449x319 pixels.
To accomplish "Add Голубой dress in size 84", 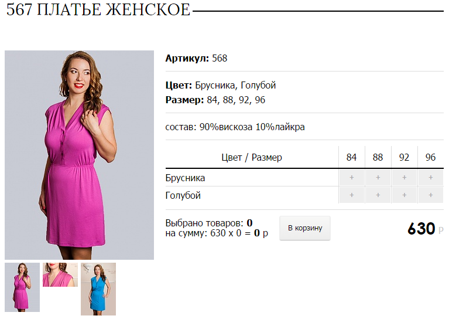I will pyautogui.click(x=352, y=195).
